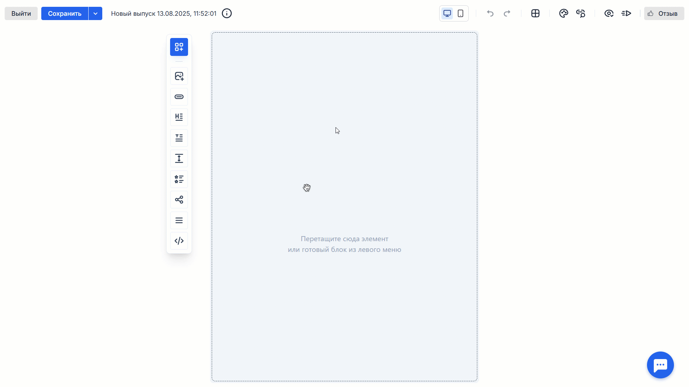The height and width of the screenshot is (387, 689).
Task: Select the star list element icon
Action: [x=179, y=179]
